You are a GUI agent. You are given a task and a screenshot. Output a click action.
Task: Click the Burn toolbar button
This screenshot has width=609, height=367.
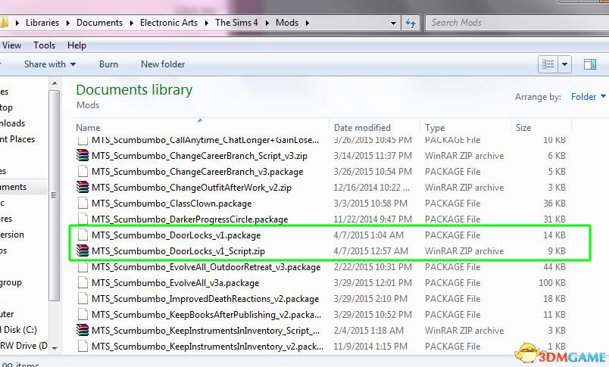pyautogui.click(x=108, y=64)
